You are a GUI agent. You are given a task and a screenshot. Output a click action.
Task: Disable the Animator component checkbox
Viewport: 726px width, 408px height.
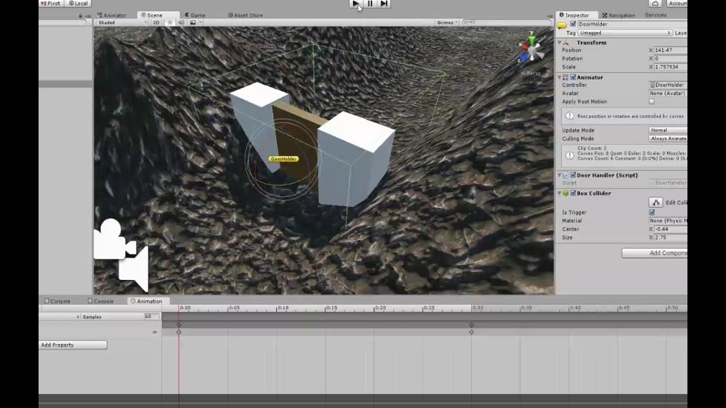pyautogui.click(x=573, y=77)
